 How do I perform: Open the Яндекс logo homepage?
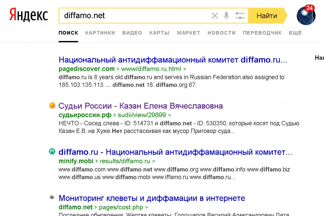coord(28,15)
